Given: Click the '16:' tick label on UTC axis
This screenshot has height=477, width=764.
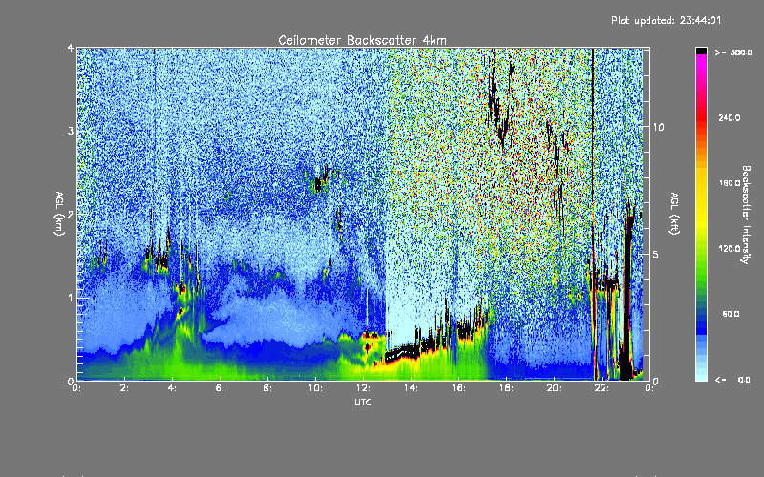Looking at the screenshot, I should [x=458, y=388].
